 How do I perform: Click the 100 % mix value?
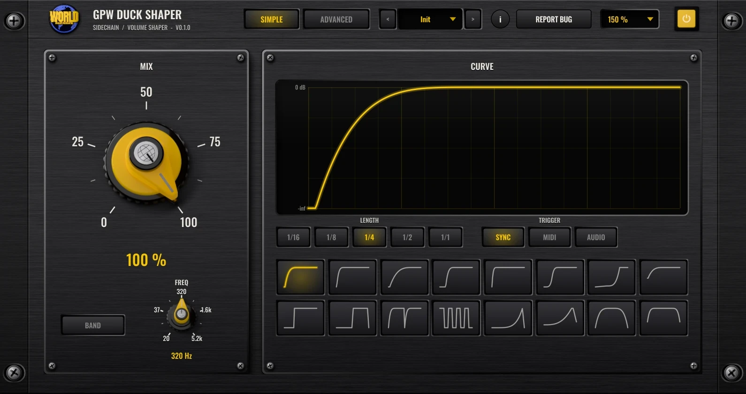tap(146, 260)
